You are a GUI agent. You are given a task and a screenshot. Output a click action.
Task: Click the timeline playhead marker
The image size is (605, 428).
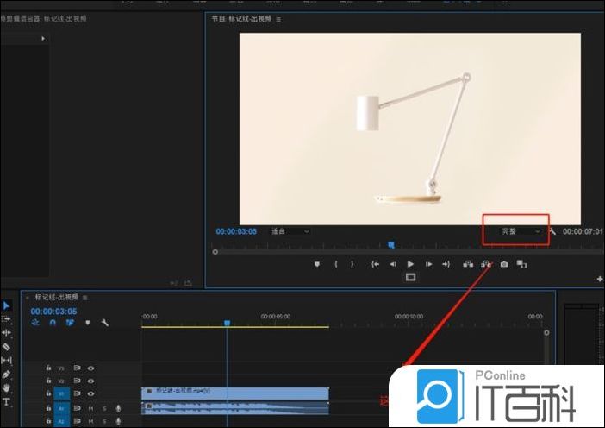pos(228,323)
